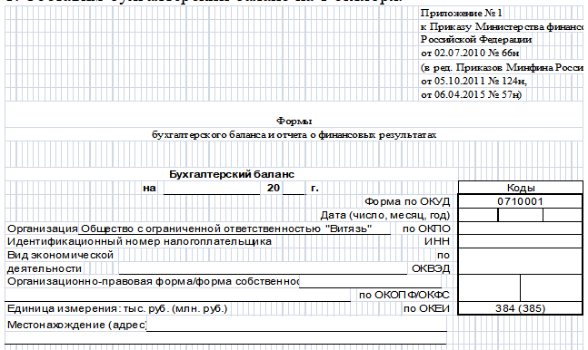This screenshot has width=588, height=350.
Task: Click the "Приложение № 1" text
Action: click(x=461, y=13)
